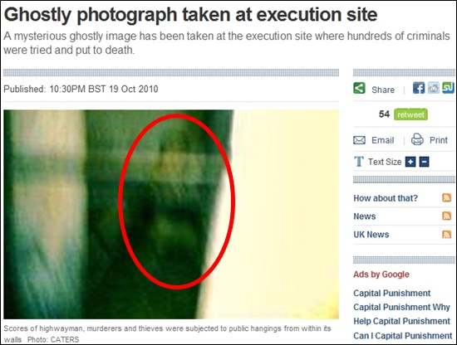This screenshot has width=457, height=345.
Task: Increase text size with the plus button
Action: [410, 162]
